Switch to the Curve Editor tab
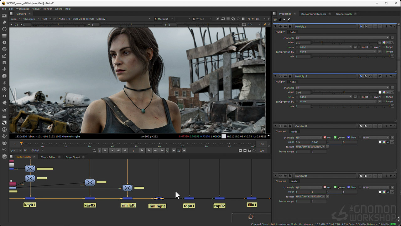401x226 pixels. (48, 157)
